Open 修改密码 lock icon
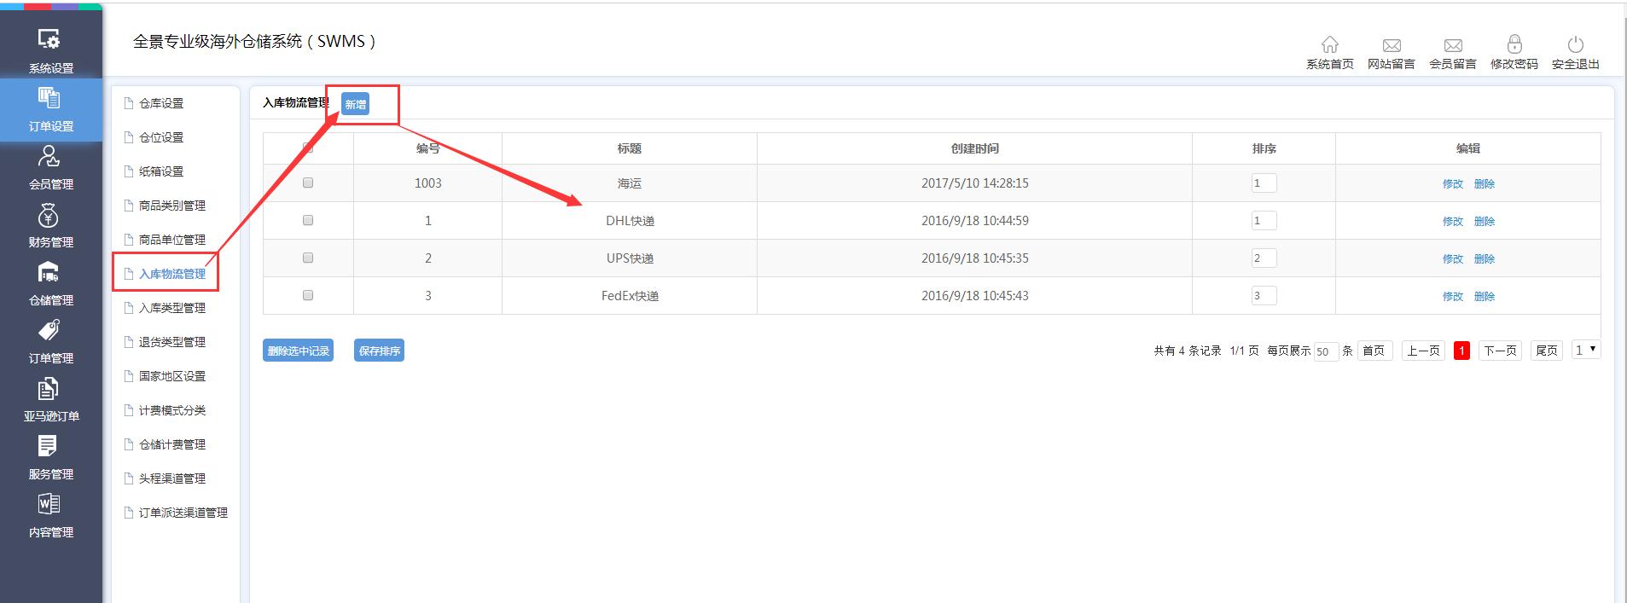The width and height of the screenshot is (1627, 603). [x=1514, y=45]
